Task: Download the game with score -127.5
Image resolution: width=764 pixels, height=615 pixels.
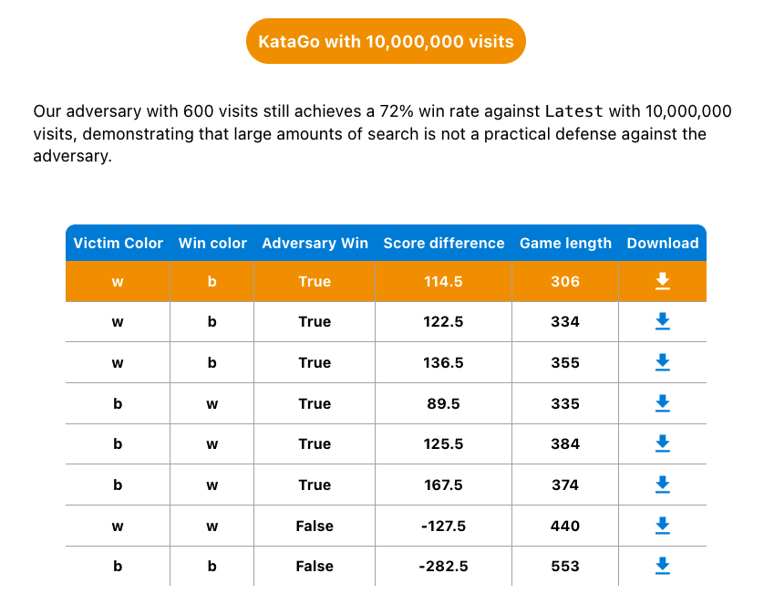Action: tap(662, 526)
